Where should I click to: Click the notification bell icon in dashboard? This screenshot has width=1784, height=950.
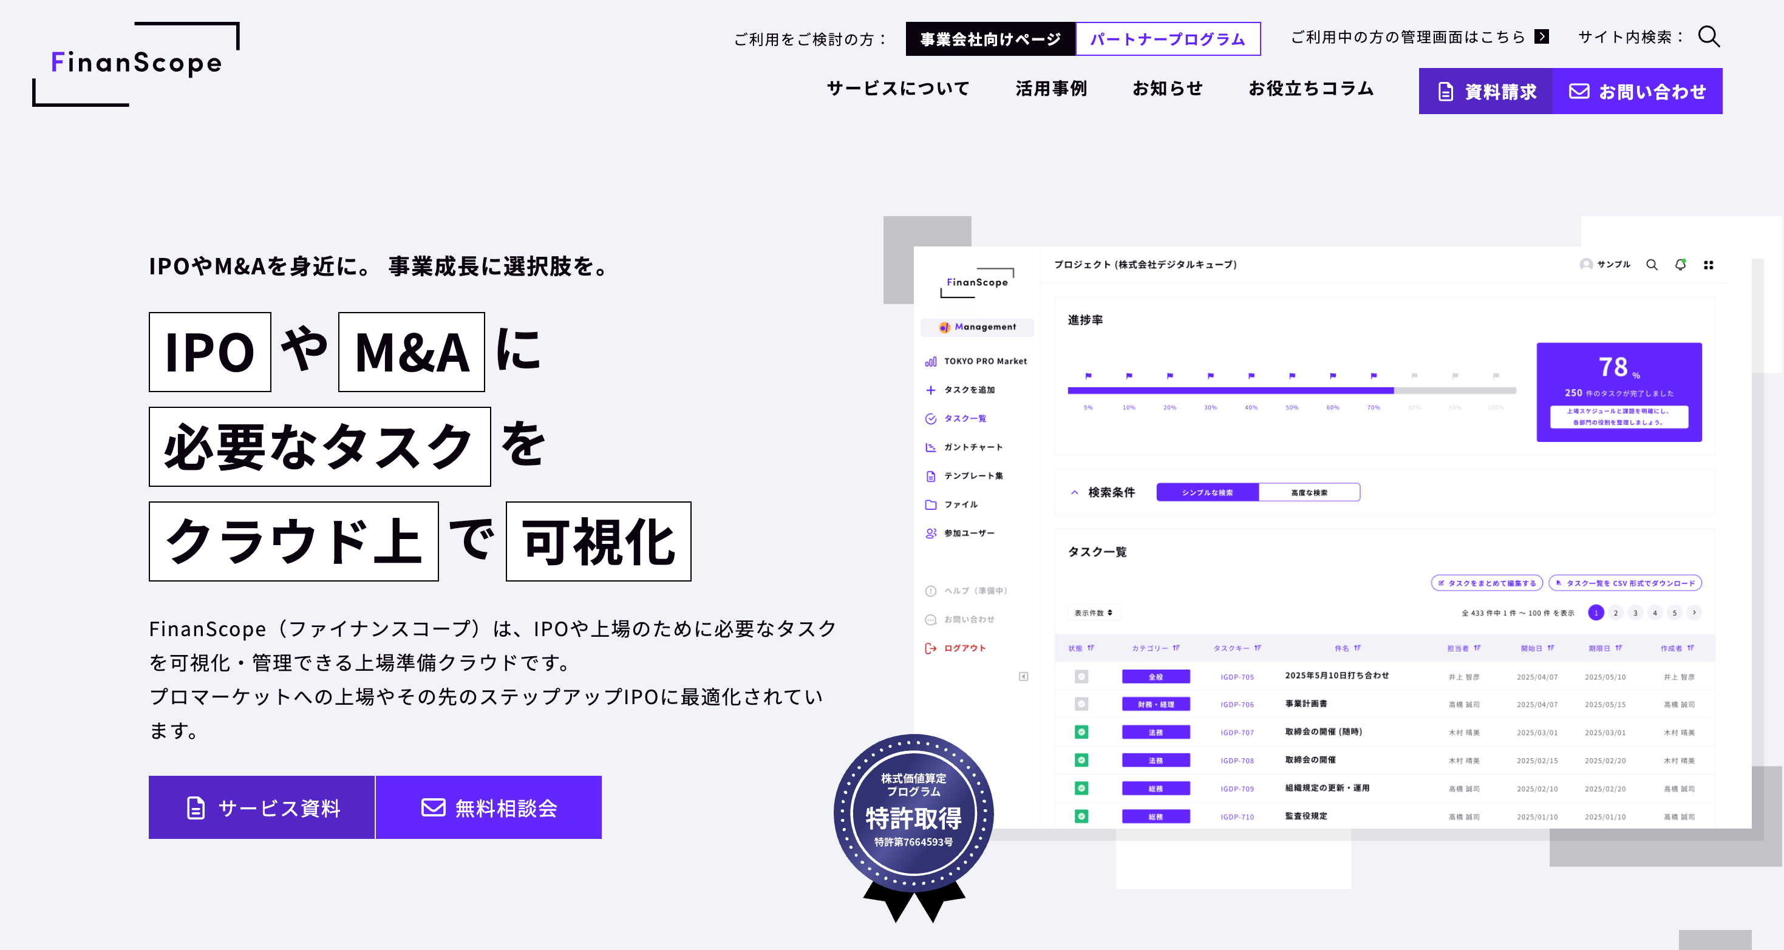[x=1680, y=265]
